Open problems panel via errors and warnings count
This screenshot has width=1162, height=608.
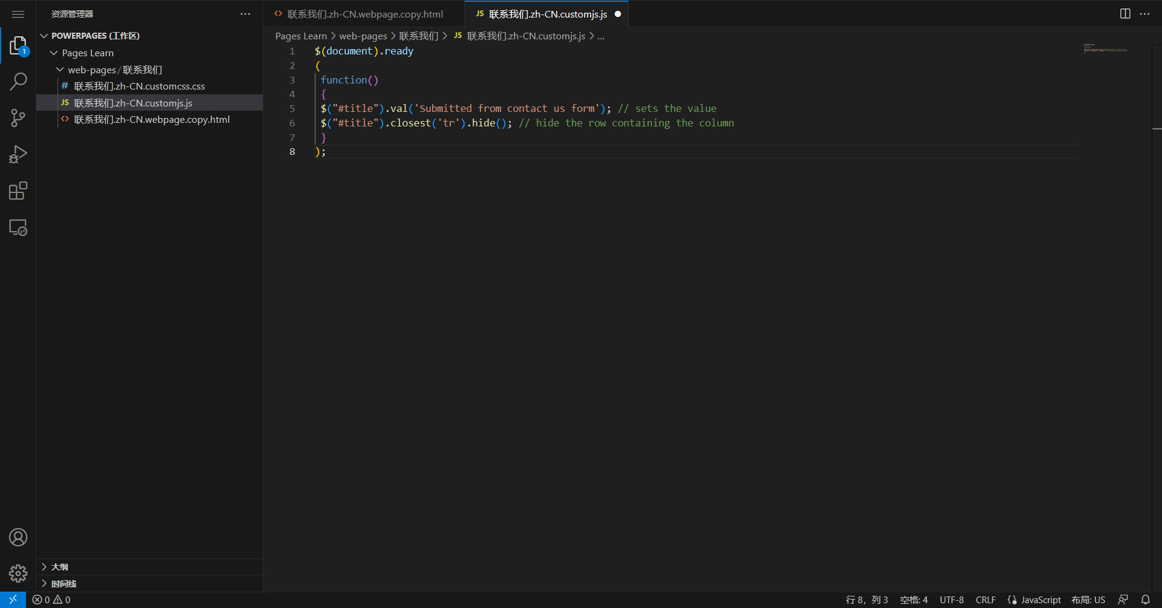(51, 600)
